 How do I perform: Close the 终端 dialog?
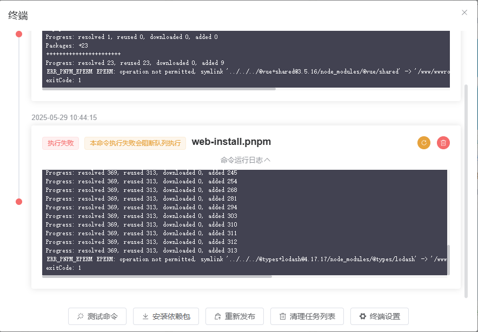pyautogui.click(x=464, y=12)
